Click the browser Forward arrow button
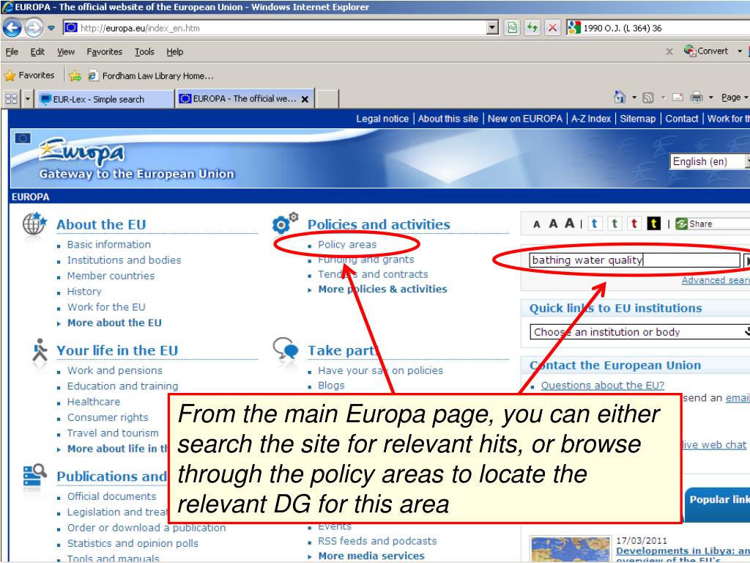This screenshot has width=750, height=563. pos(34,28)
